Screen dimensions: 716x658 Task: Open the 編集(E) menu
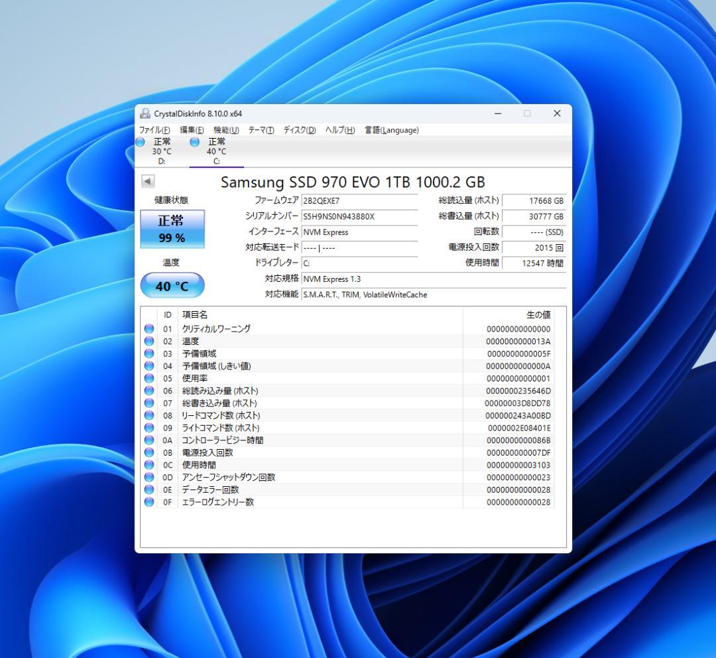coord(192,130)
